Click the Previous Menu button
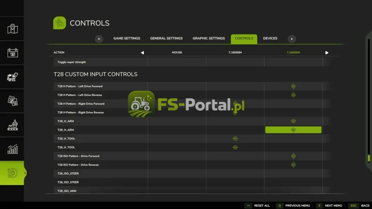This screenshot has width=372, height=209. pos(298,206)
